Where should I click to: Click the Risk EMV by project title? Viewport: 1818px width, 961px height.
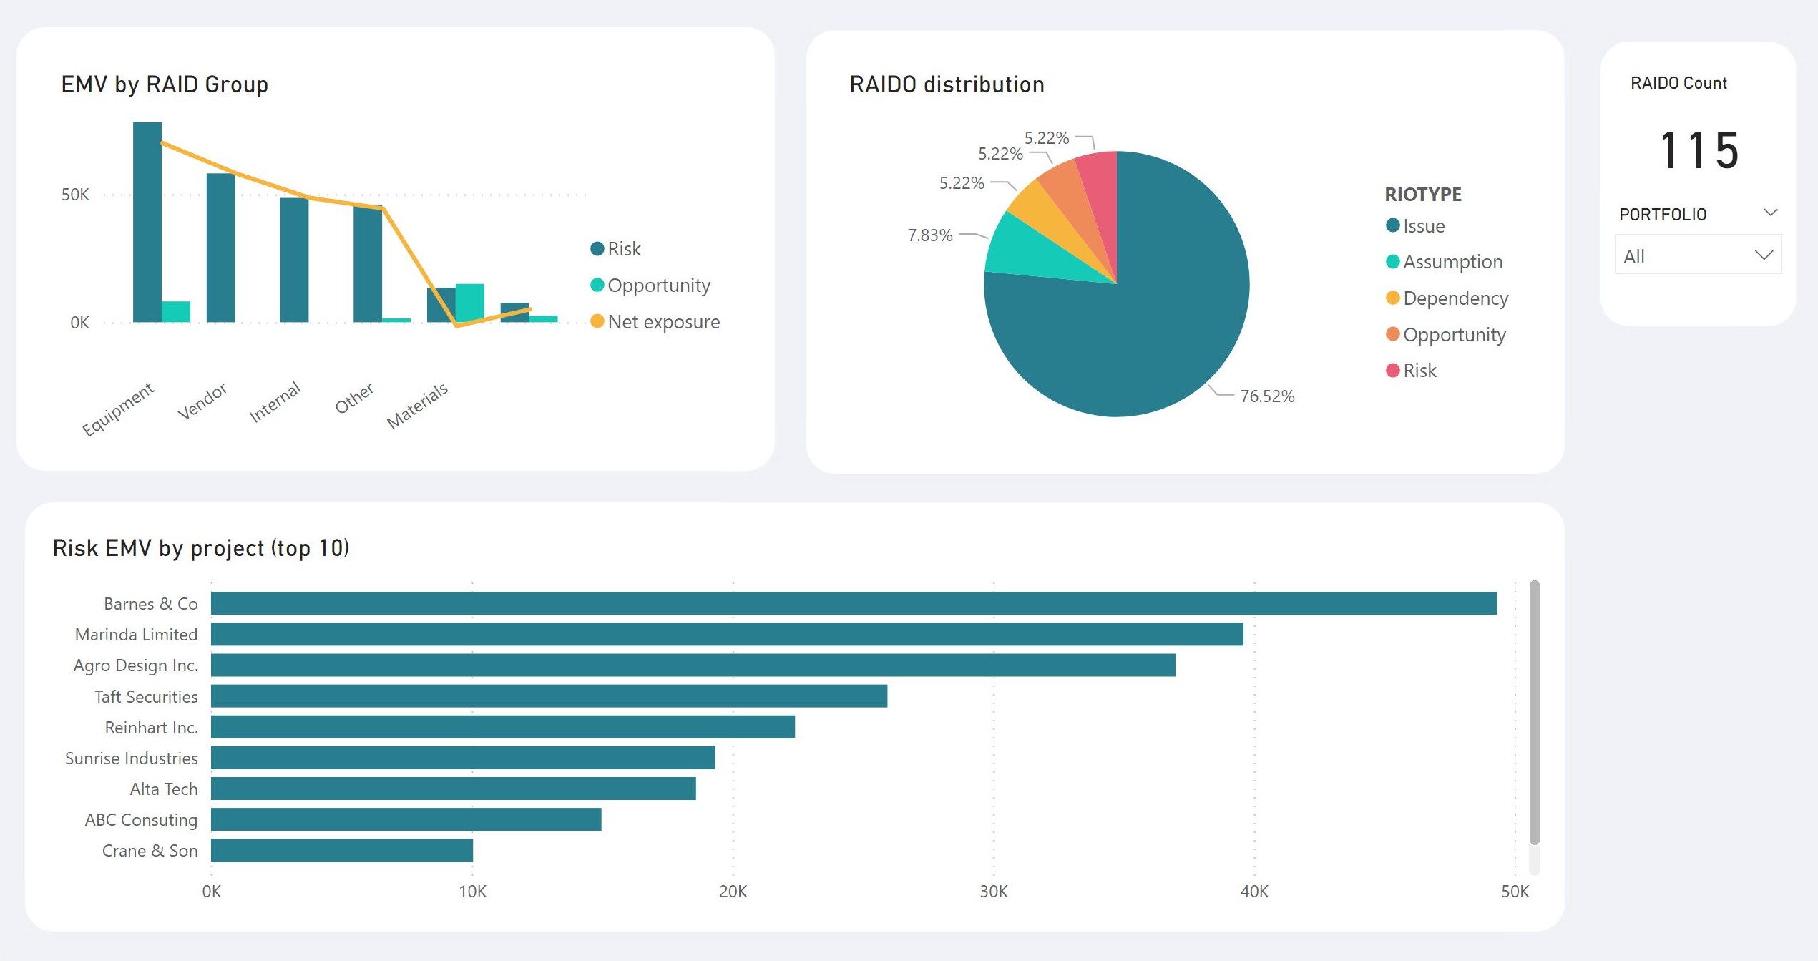tap(201, 547)
